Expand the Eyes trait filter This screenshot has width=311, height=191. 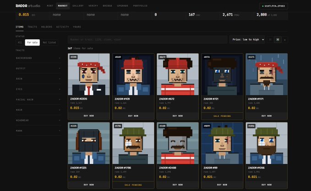(x=38, y=89)
